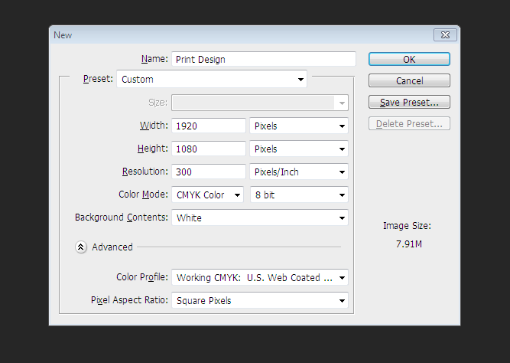510x363 pixels.
Task: Click Save Preset button
Action: click(x=409, y=102)
